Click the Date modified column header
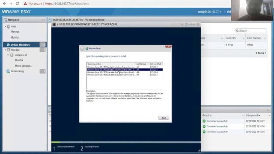This screenshot has width=274, height=154. coord(156,64)
